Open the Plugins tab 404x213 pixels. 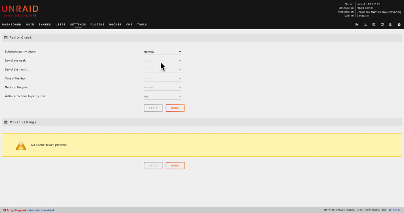pyautogui.click(x=97, y=25)
